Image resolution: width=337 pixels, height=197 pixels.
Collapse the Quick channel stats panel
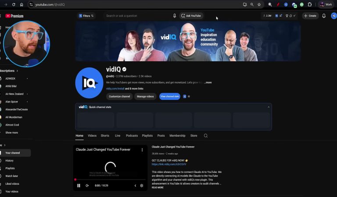269,107
